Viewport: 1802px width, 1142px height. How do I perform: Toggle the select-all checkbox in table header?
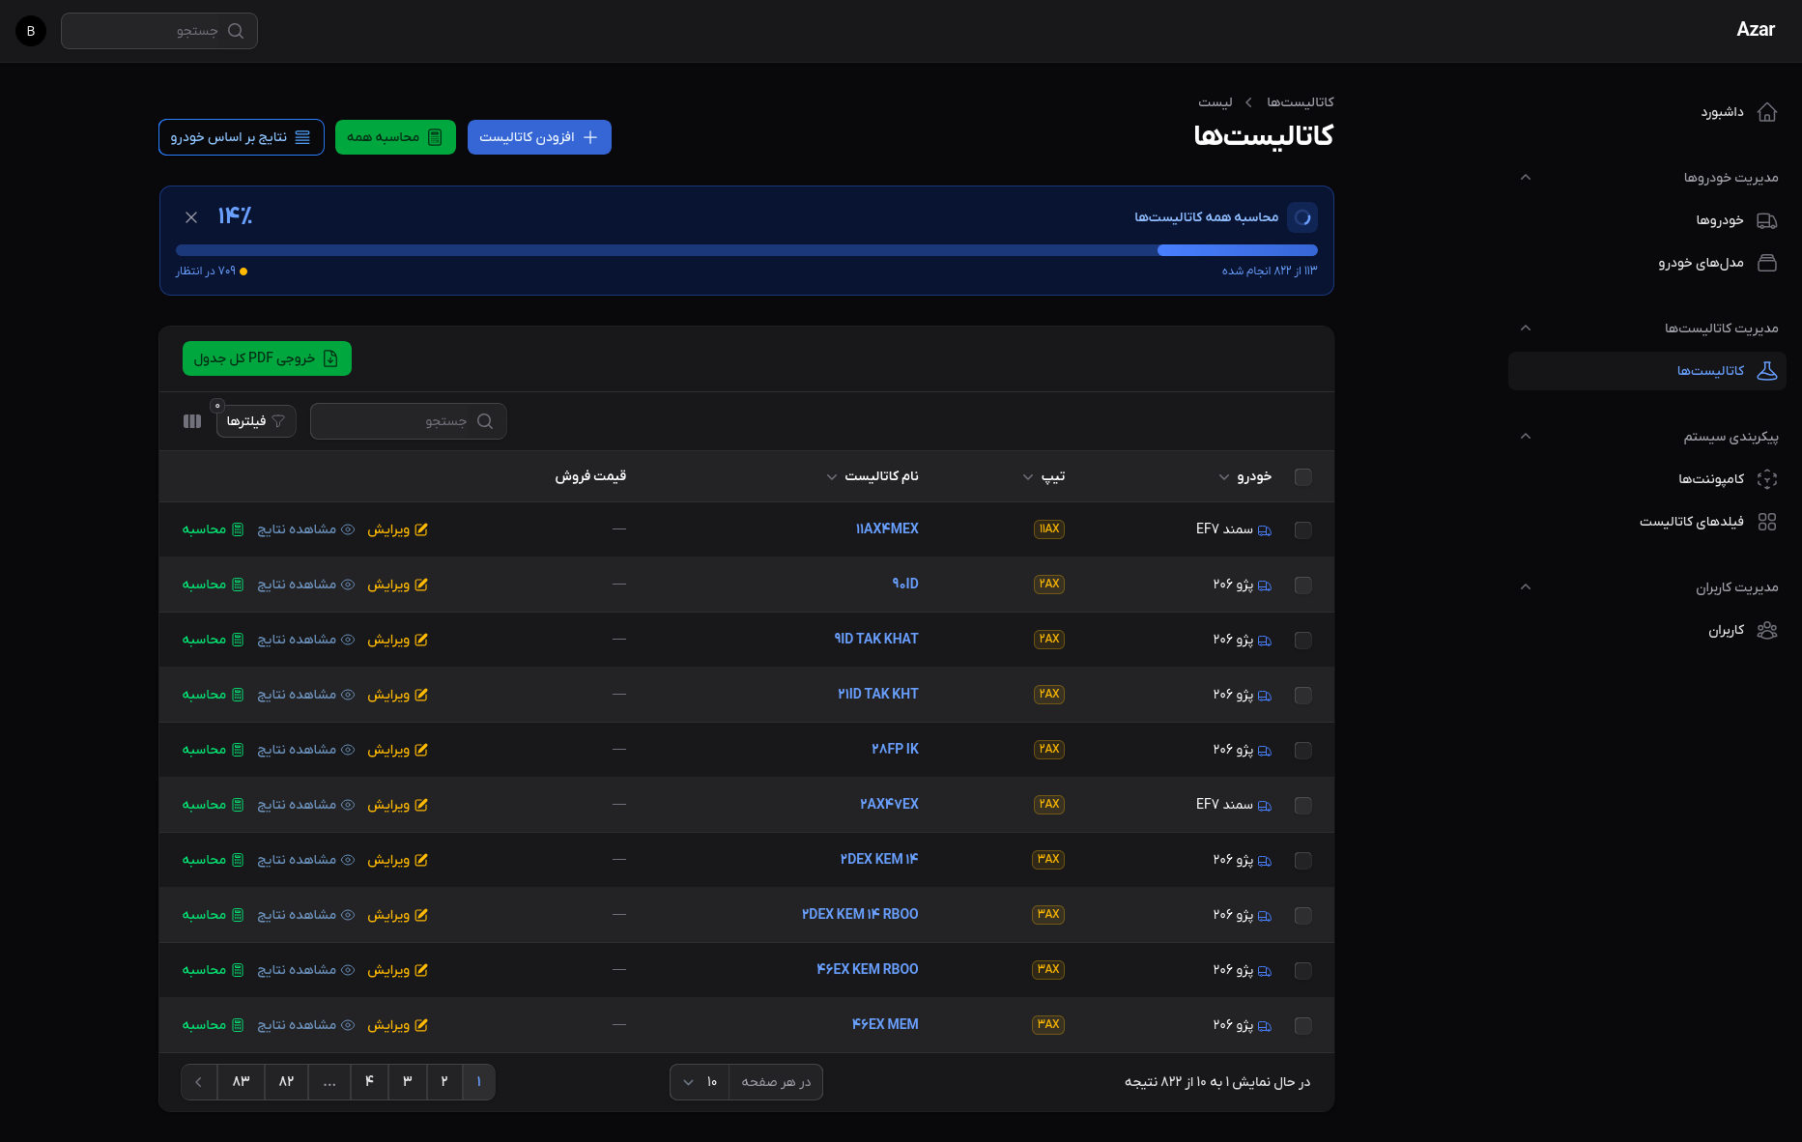click(x=1302, y=476)
